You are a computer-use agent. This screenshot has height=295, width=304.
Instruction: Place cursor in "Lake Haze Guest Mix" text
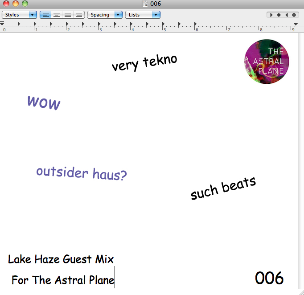[x=61, y=259]
